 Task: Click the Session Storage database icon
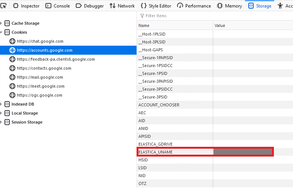pyautogui.click(x=7, y=122)
